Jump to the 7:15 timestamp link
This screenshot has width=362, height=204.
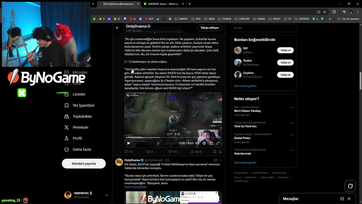pos(128,62)
